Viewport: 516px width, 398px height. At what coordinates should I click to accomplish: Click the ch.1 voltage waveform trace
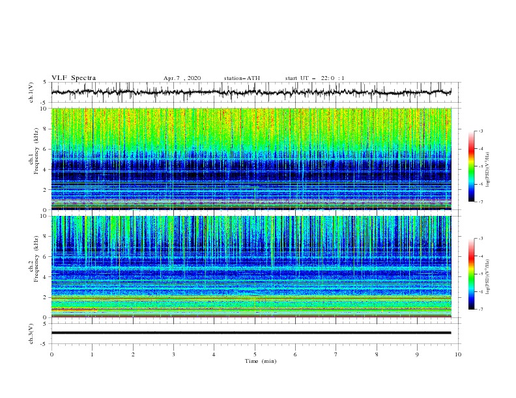click(251, 92)
